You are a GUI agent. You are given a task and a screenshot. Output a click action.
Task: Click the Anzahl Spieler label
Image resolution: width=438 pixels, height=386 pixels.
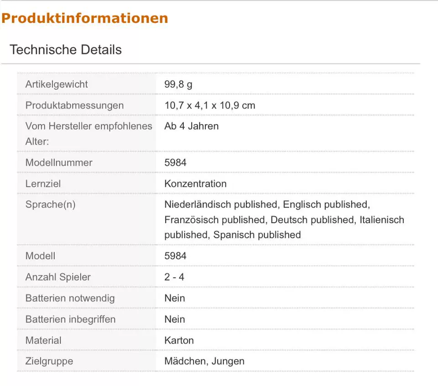[58, 277]
